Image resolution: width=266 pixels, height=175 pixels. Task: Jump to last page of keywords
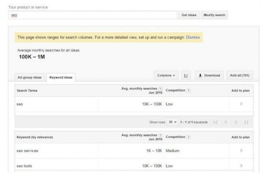point(246,122)
